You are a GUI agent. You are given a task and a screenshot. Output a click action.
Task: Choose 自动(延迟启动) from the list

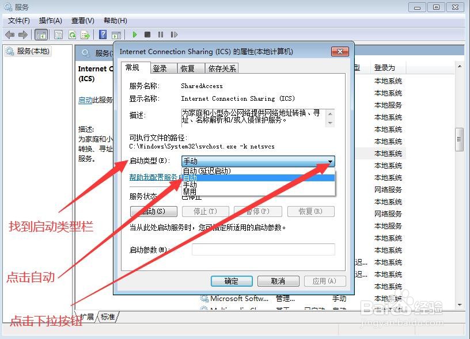pos(259,171)
